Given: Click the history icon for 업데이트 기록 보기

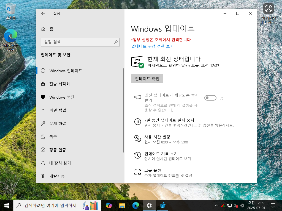Looking at the screenshot, I should pyautogui.click(x=138, y=155).
